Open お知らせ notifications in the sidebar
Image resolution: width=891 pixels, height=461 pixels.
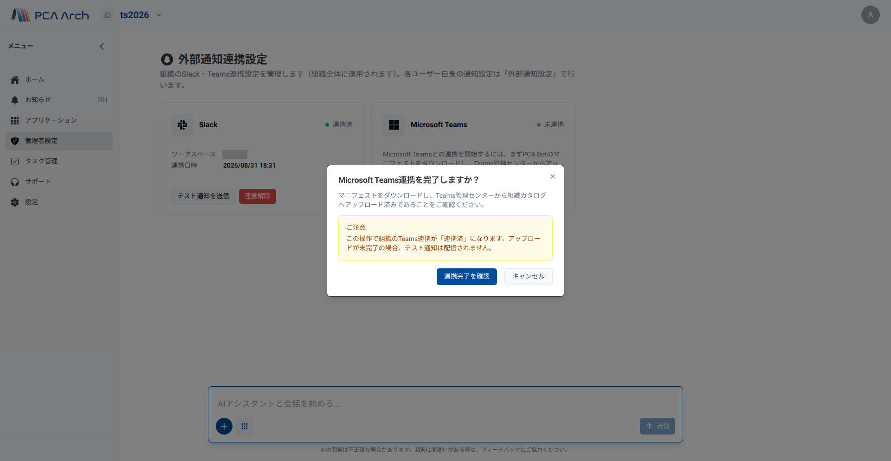point(59,100)
